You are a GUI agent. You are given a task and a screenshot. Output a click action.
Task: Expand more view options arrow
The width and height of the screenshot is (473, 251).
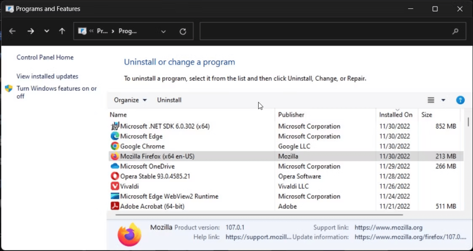click(x=443, y=100)
